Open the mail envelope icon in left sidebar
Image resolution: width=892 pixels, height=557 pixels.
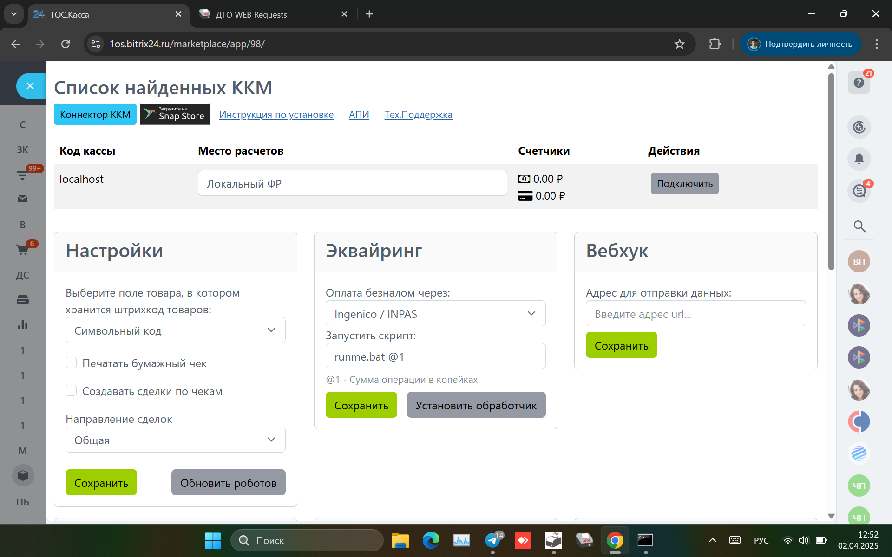tap(22, 199)
